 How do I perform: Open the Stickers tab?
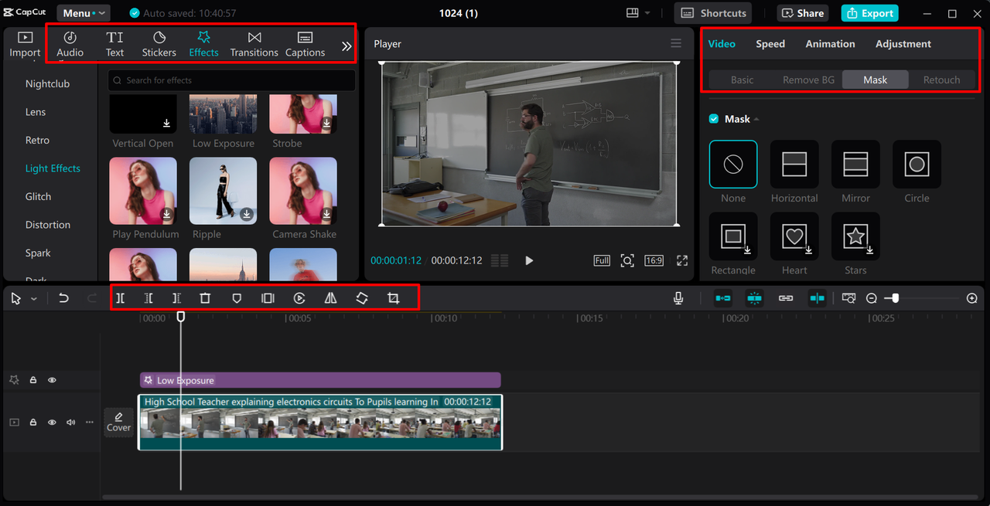(x=159, y=45)
